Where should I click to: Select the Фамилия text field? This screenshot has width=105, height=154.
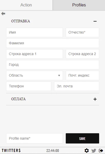coord(52,43)
